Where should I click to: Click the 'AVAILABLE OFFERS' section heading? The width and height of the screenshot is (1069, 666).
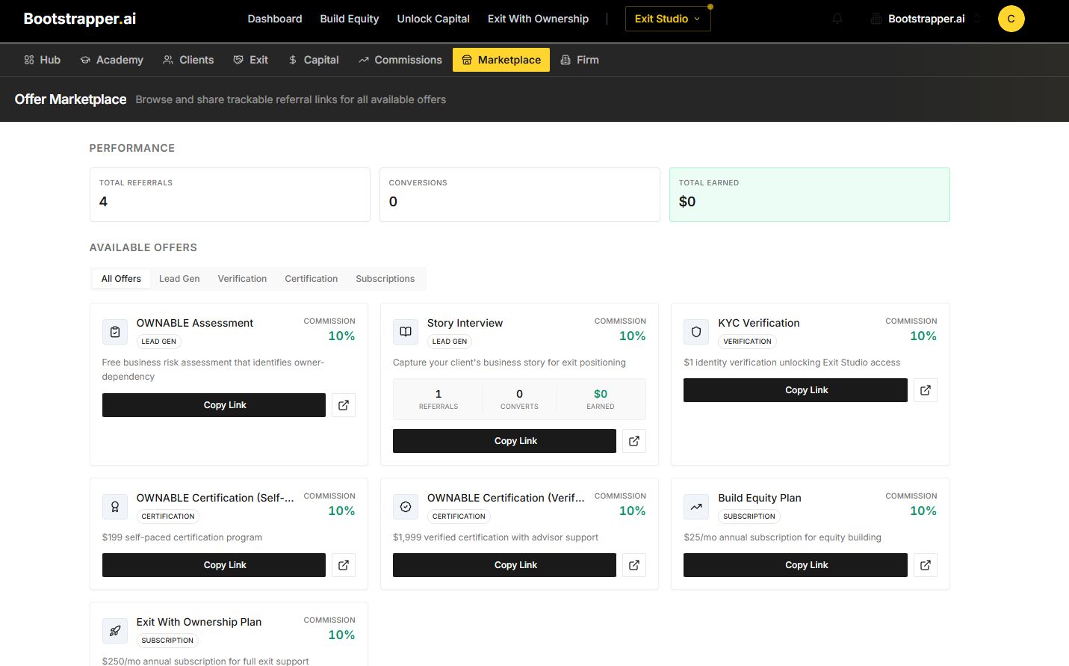click(143, 247)
